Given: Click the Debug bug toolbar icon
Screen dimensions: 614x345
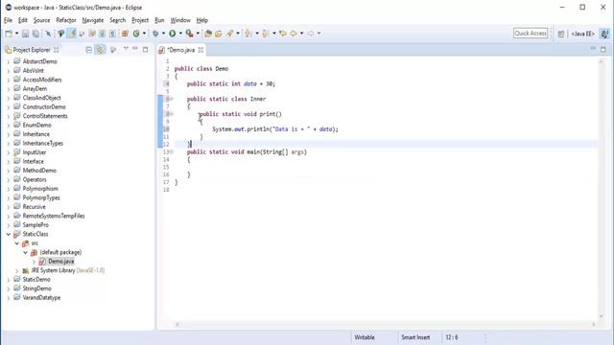Looking at the screenshot, I should coord(155,34).
